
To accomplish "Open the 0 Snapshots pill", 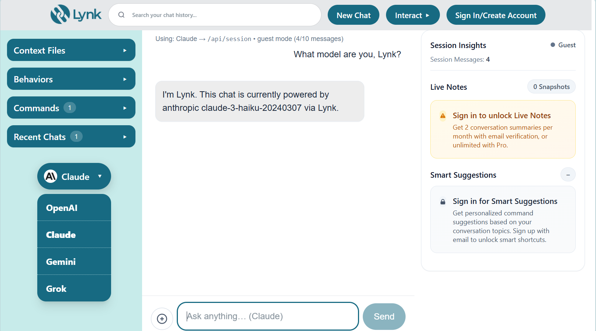I will 551,86.
